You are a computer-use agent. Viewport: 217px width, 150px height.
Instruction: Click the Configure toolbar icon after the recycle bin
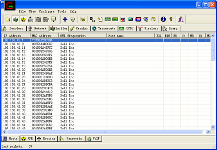tap(83, 19)
